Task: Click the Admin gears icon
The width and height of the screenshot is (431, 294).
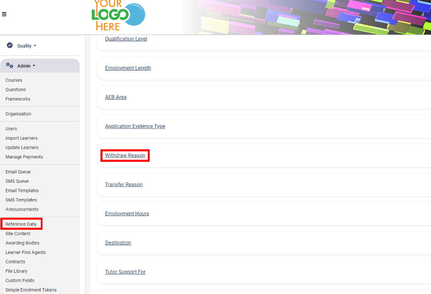Action: point(10,65)
